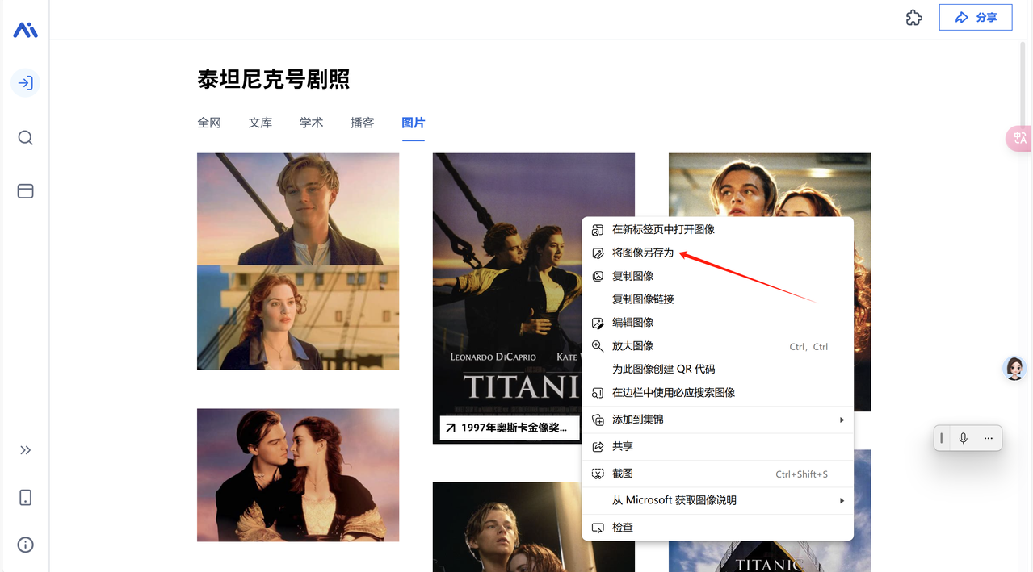Click the collections icon beside 添加到集锦
The height and width of the screenshot is (572, 1033).
(x=598, y=420)
